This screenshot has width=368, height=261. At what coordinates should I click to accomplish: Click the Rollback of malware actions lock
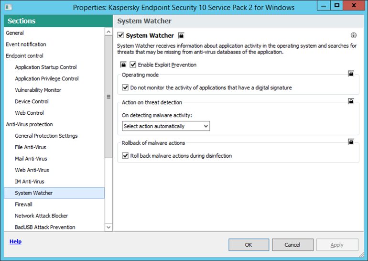(x=351, y=142)
